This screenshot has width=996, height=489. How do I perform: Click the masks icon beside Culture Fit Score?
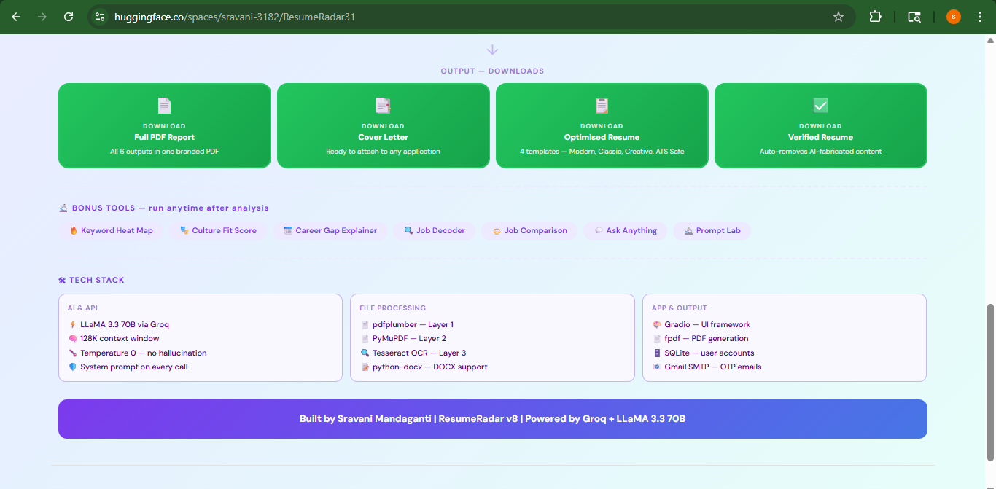point(184,231)
